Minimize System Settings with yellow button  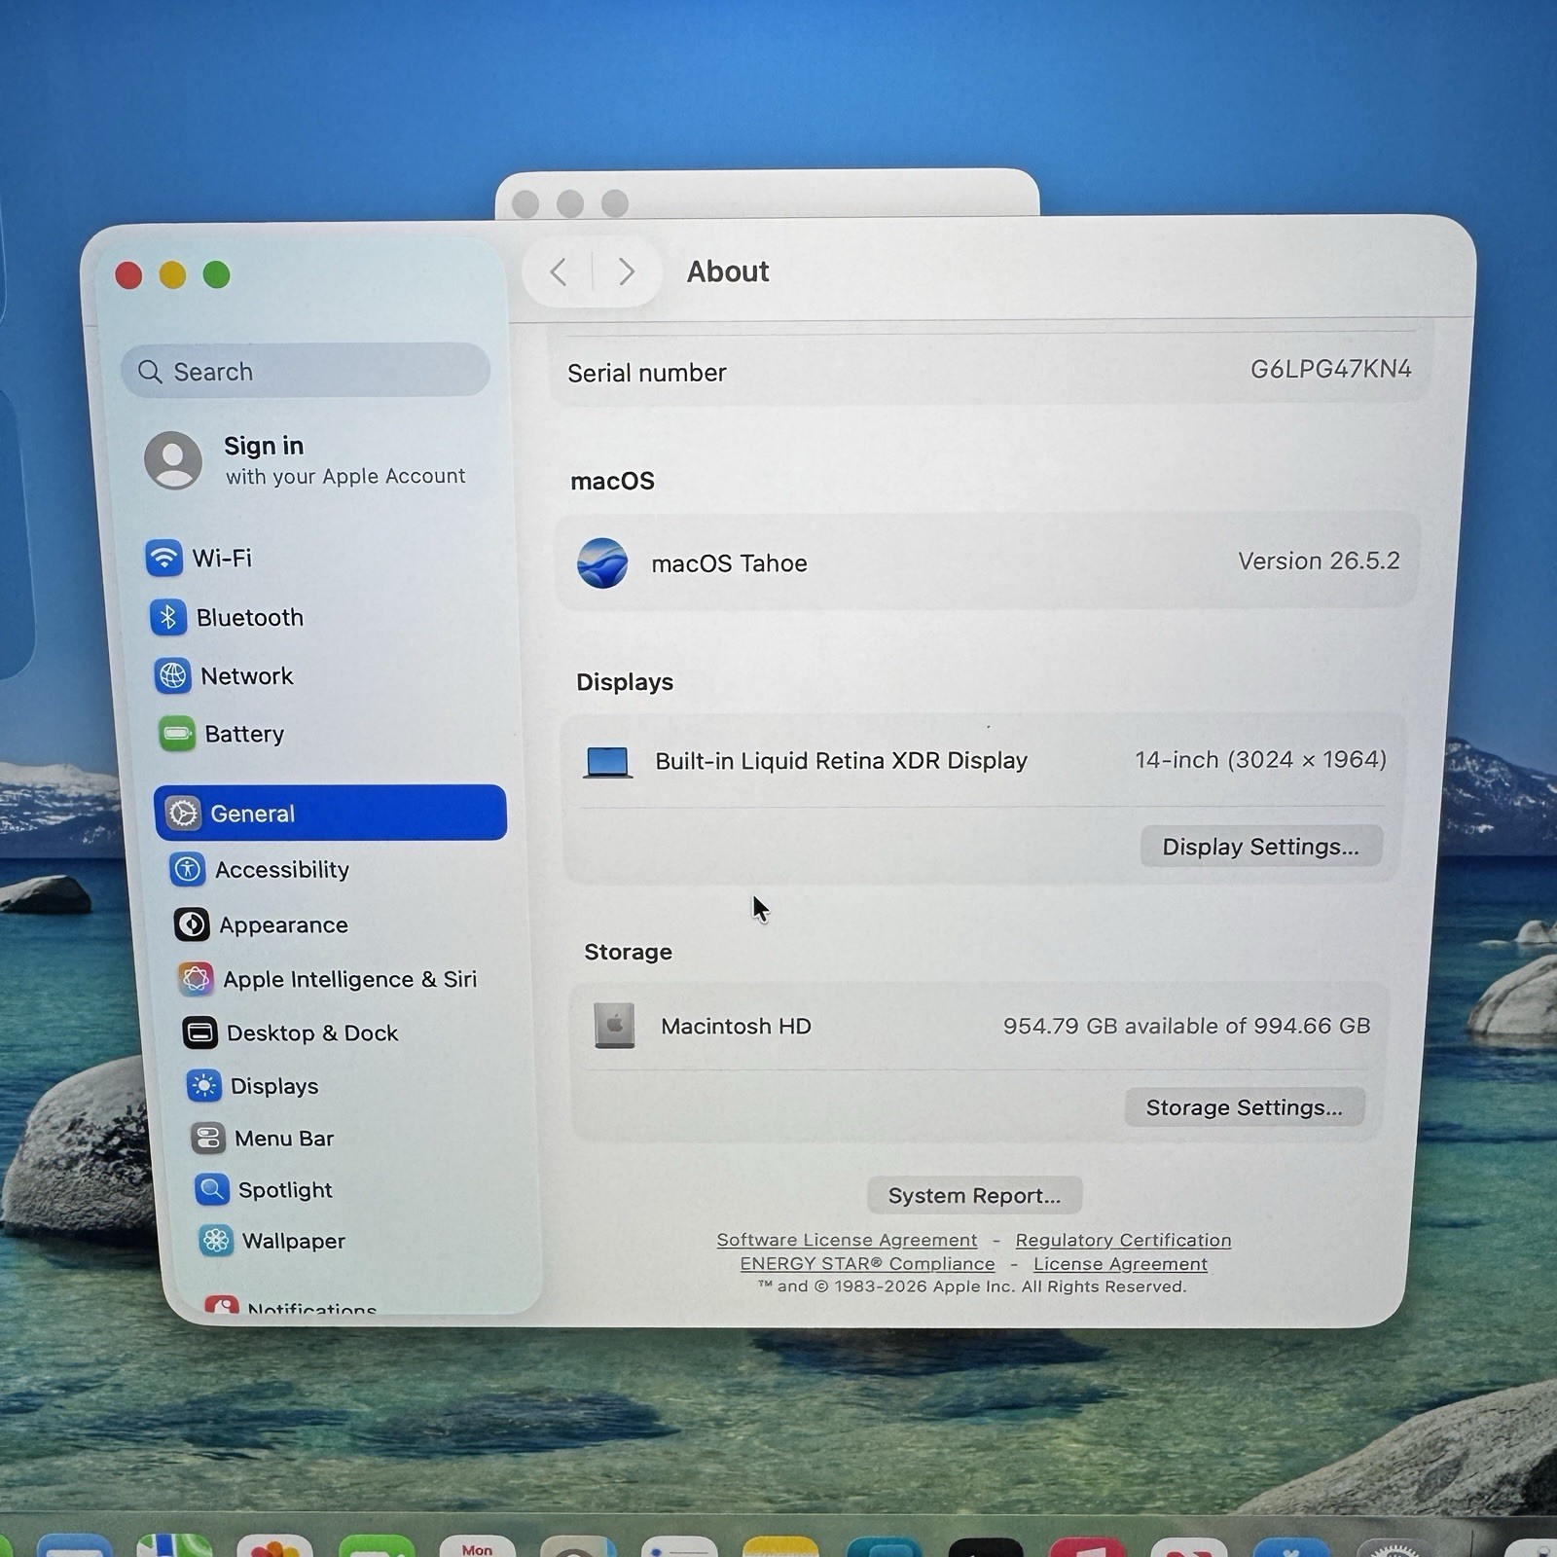pos(172,275)
